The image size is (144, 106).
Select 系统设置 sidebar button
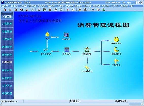[7, 93]
